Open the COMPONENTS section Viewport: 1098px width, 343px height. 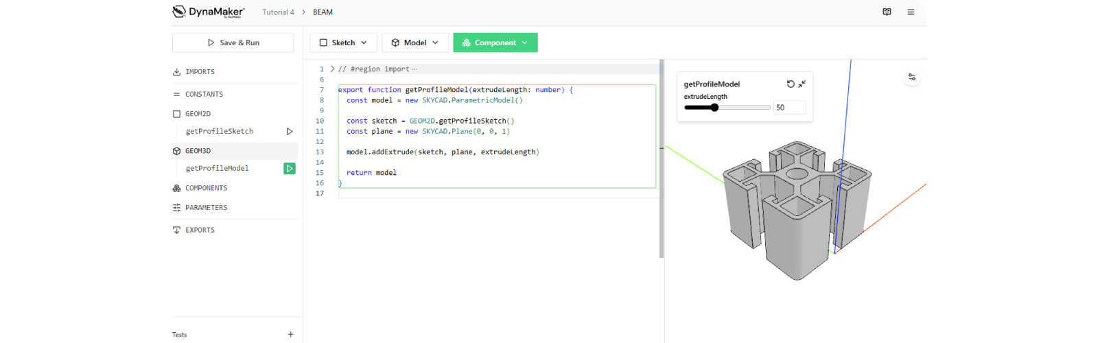(x=206, y=188)
